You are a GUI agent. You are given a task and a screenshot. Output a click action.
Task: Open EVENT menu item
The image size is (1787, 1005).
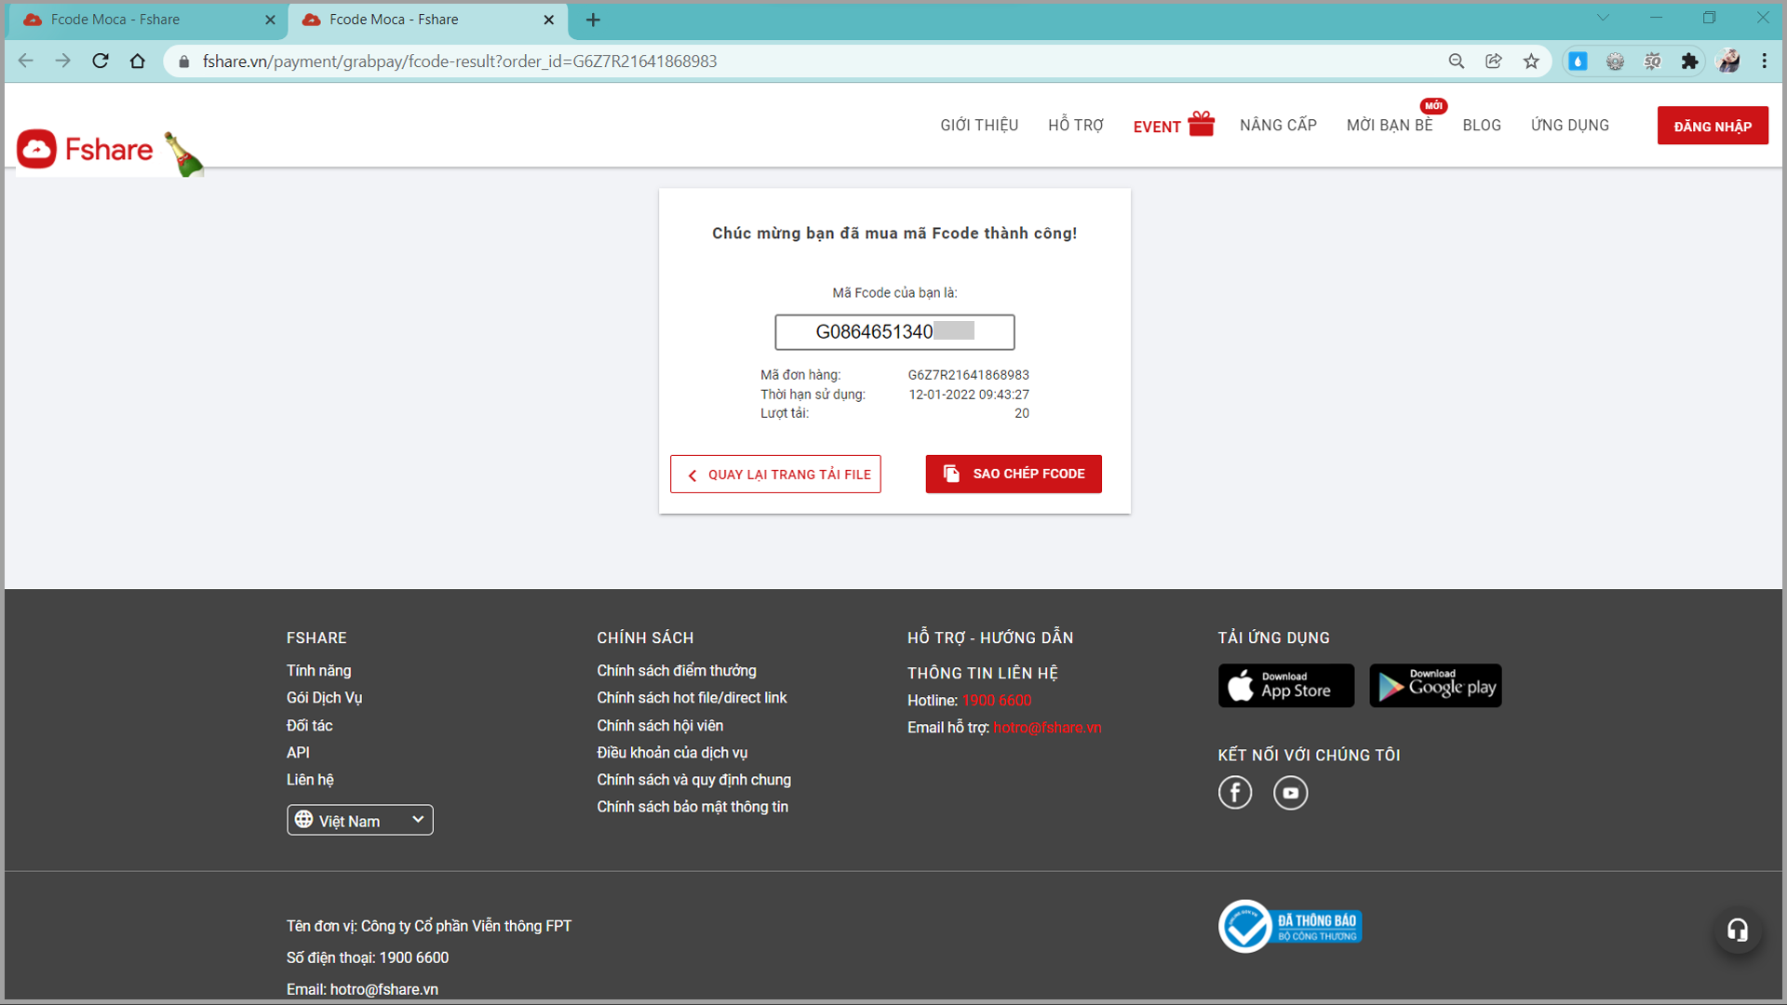click(x=1157, y=127)
